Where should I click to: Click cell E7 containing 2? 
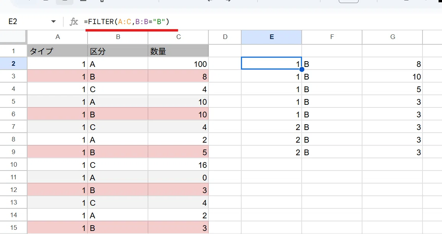tap(271, 127)
